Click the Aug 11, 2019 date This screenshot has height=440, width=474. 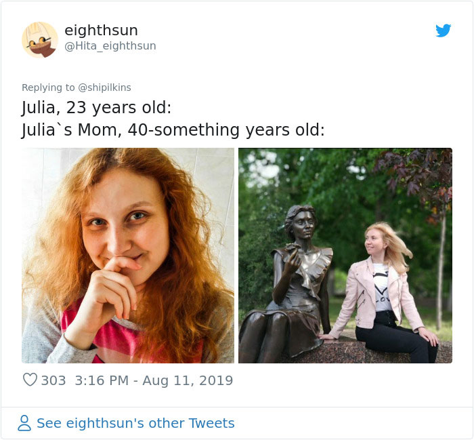click(188, 380)
